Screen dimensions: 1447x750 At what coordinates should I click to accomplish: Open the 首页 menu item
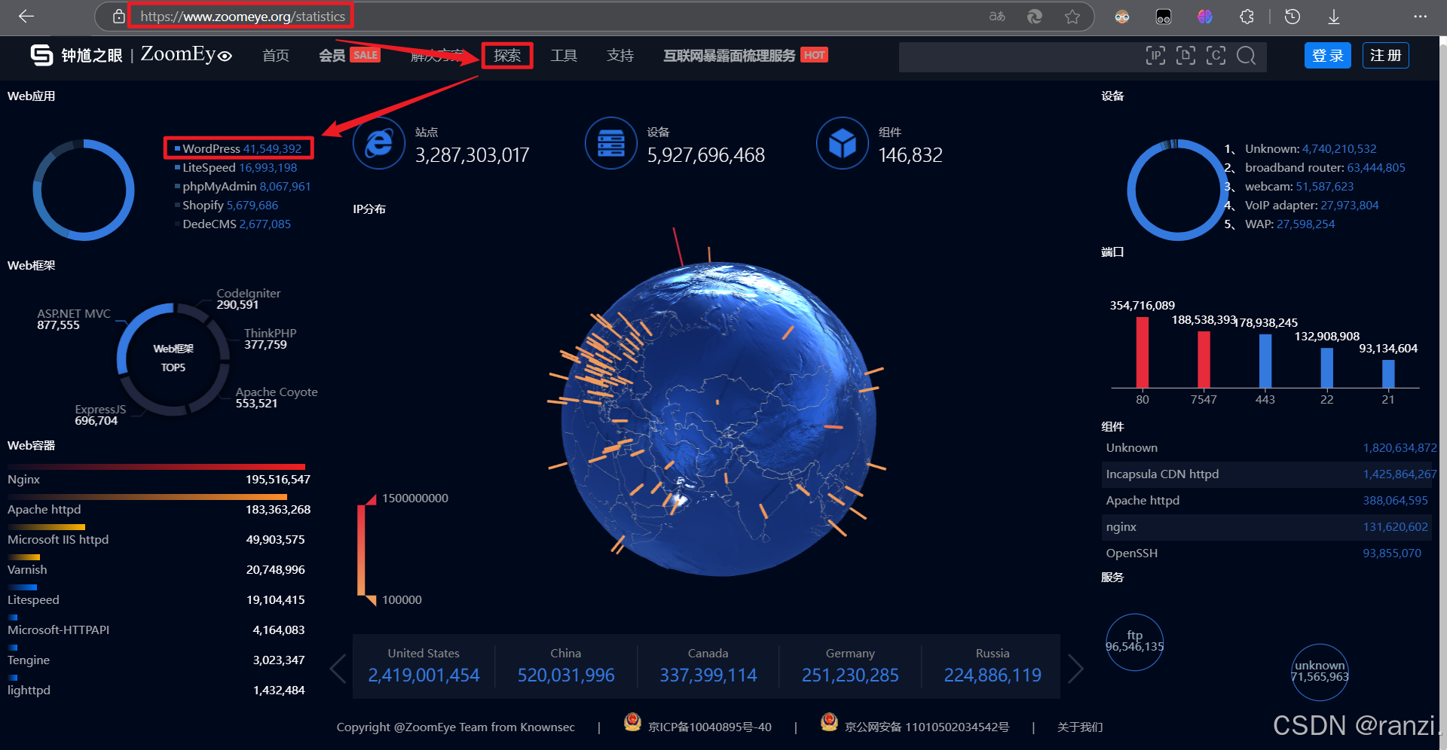coord(276,56)
